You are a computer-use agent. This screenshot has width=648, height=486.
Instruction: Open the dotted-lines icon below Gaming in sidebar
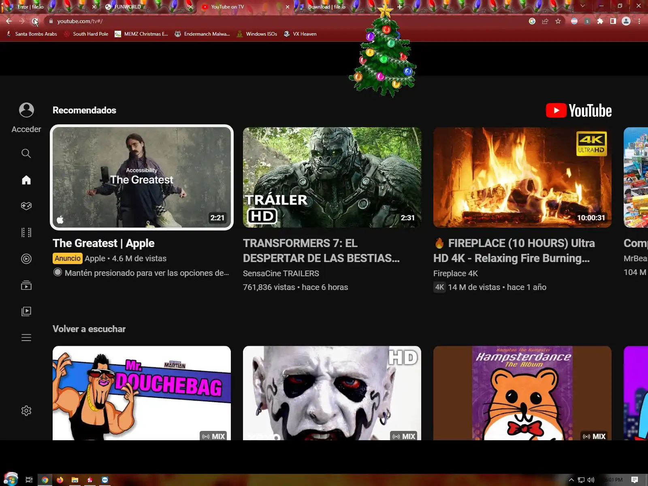(x=26, y=232)
